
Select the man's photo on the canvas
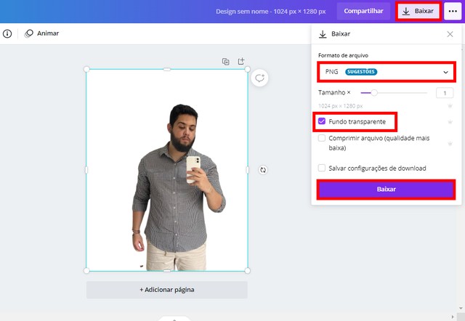pos(178,187)
